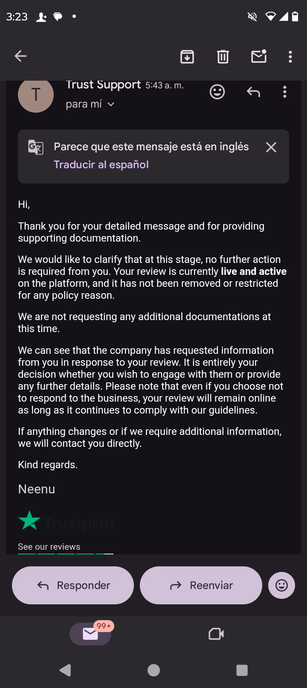Switch to the Mail tab
The width and height of the screenshot is (307, 688).
click(x=90, y=634)
